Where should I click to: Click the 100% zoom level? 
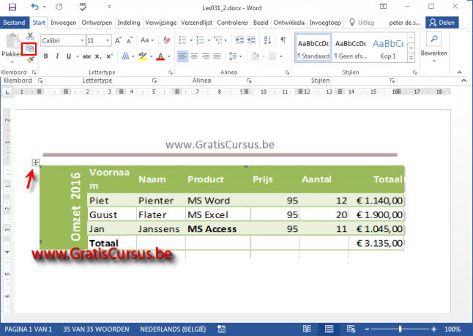[452, 329]
